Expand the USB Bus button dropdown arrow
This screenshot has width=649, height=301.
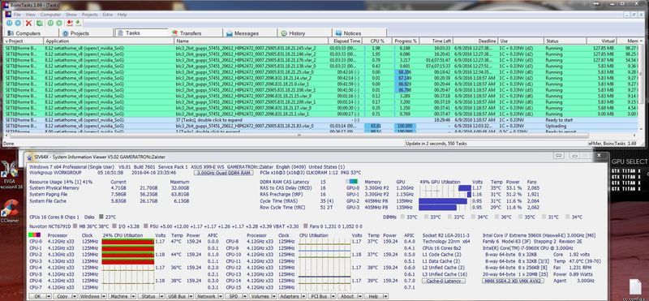pos(190,296)
